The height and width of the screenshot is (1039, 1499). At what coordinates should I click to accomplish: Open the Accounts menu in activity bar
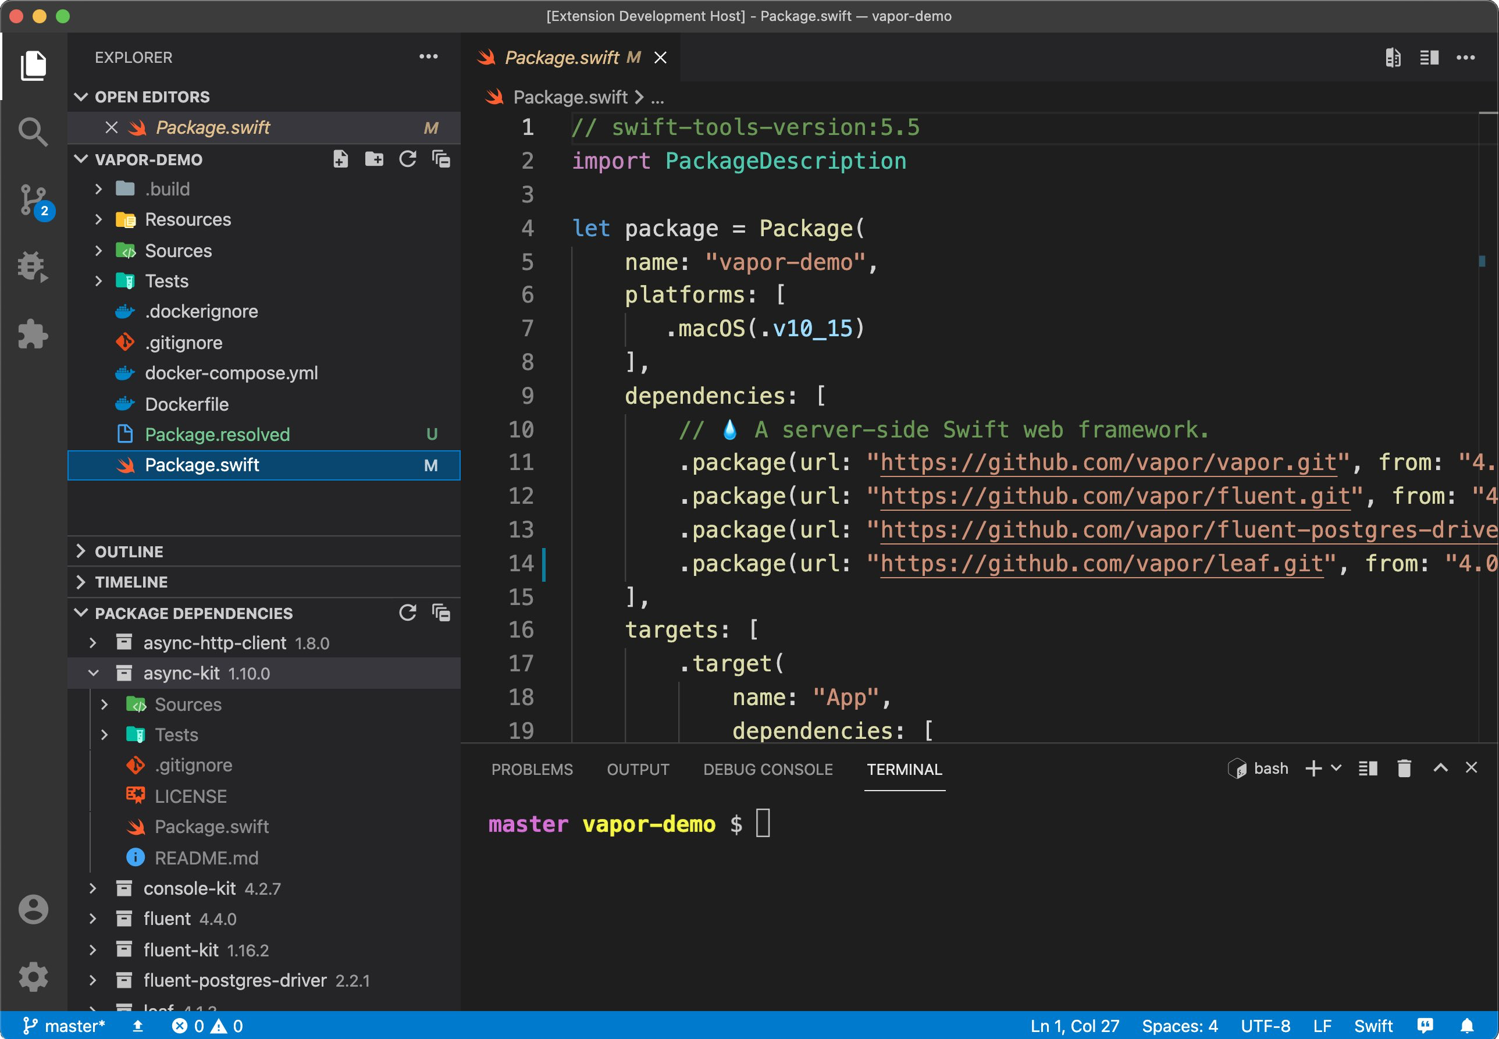click(x=33, y=909)
